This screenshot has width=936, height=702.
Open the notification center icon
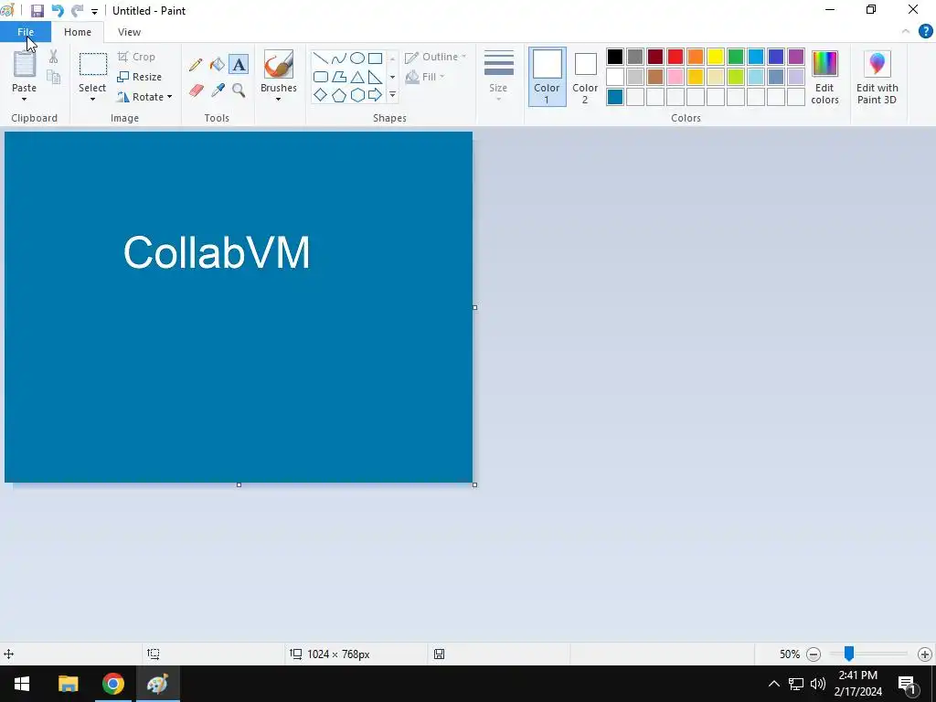(908, 684)
